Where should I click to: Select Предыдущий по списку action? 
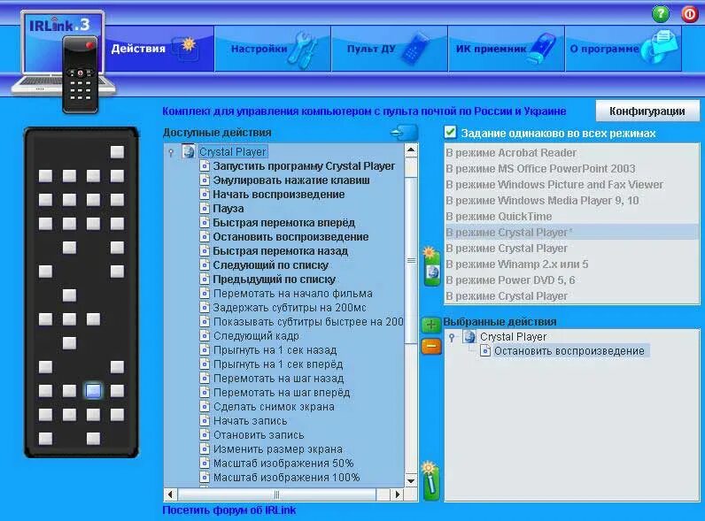[x=275, y=280]
